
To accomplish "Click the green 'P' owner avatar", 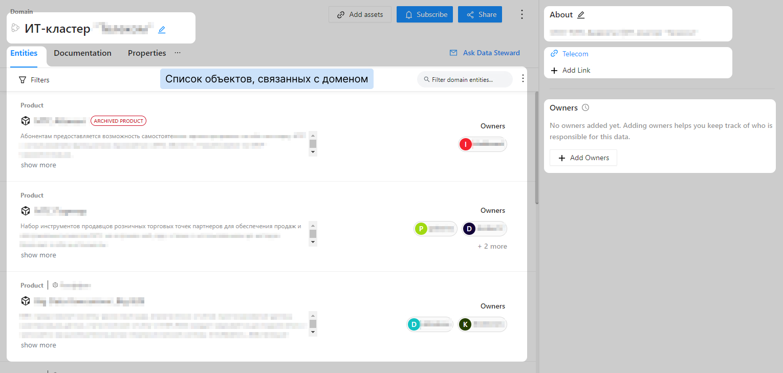I will [421, 229].
